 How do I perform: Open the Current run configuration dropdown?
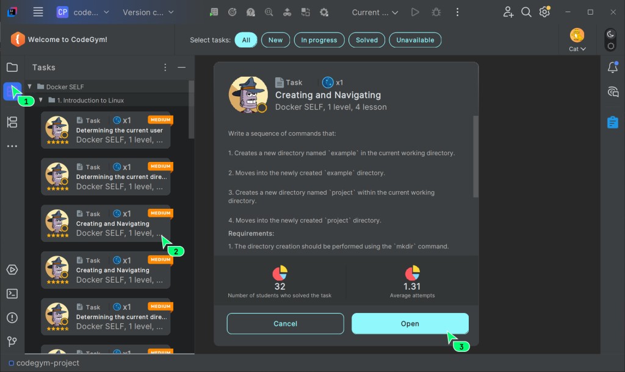(375, 12)
